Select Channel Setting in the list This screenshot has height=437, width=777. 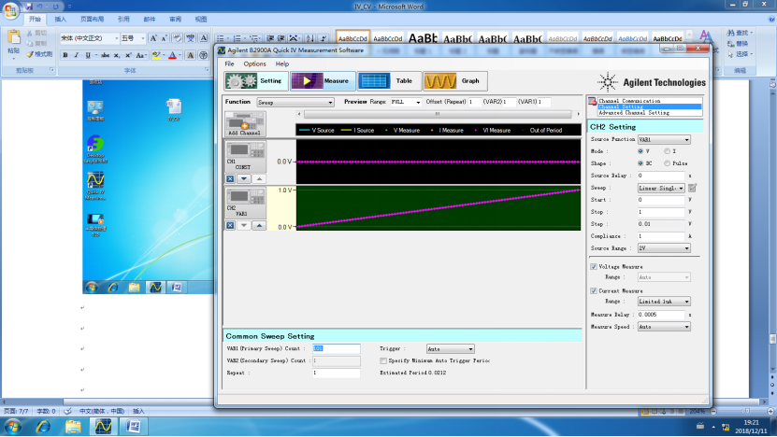(650, 106)
